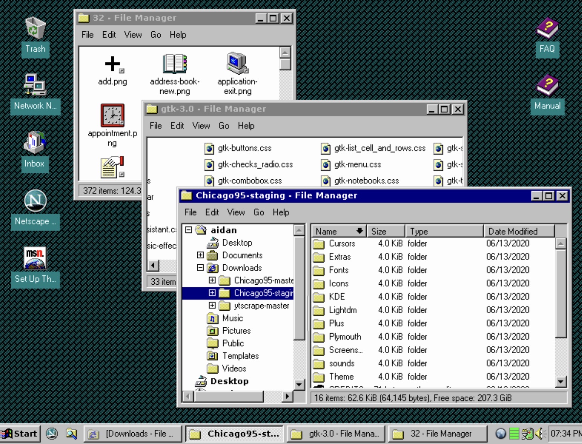
Task: Open Help menu in gtk-3.0 File Manager
Action: click(x=246, y=126)
